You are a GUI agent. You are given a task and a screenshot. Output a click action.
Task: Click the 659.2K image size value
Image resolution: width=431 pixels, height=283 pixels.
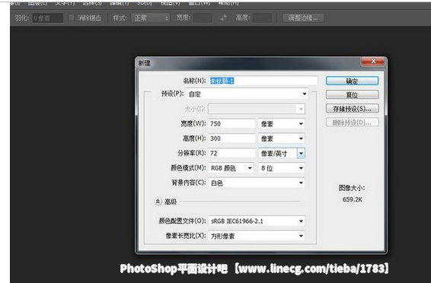(352, 199)
